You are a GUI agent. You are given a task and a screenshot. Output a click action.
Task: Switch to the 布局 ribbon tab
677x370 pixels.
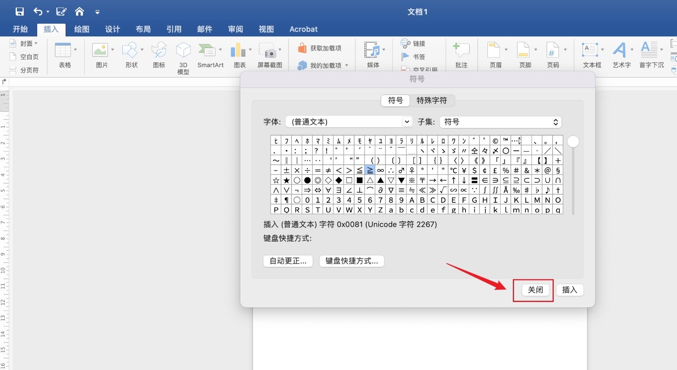pos(143,29)
